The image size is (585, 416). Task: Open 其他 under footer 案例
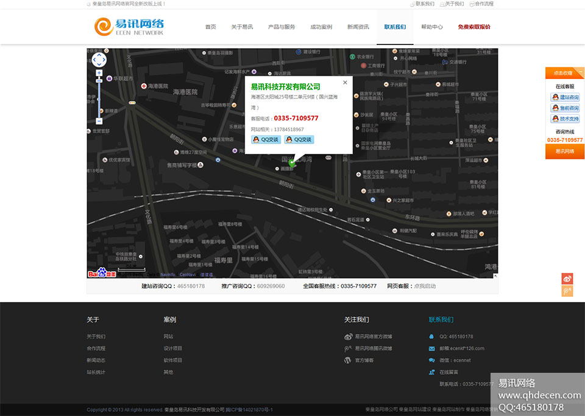168,372
